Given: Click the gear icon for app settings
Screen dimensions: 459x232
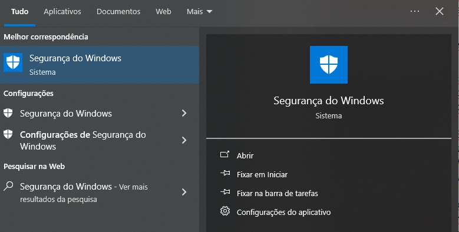Looking at the screenshot, I should (225, 211).
